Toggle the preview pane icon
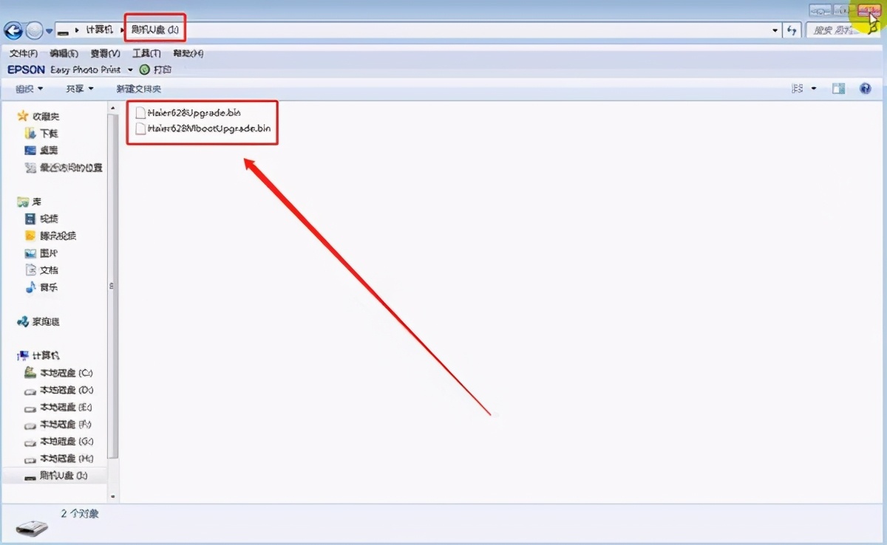 tap(838, 89)
